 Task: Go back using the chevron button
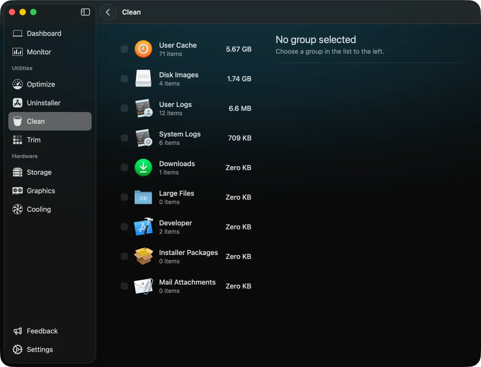pyautogui.click(x=108, y=12)
